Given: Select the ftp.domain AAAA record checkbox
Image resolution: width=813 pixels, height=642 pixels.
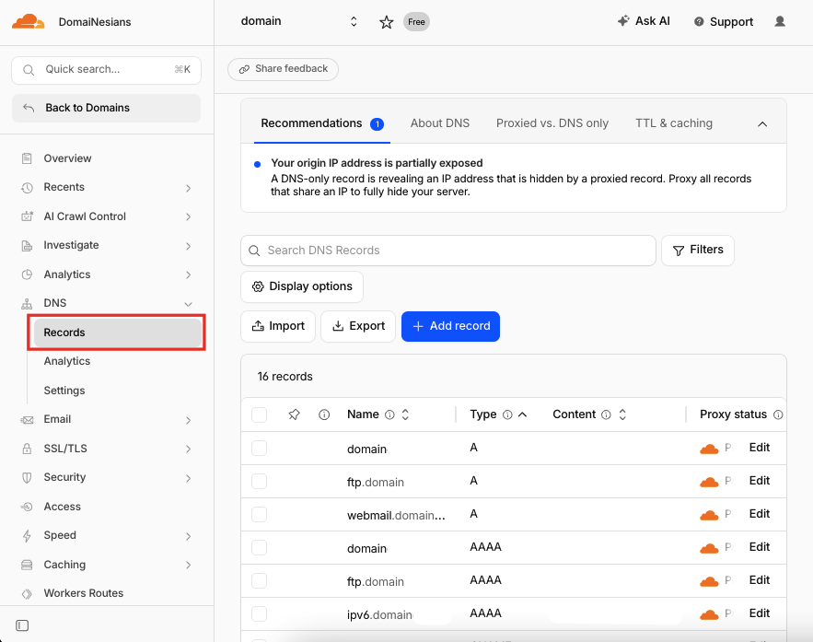Looking at the screenshot, I should point(260,580).
